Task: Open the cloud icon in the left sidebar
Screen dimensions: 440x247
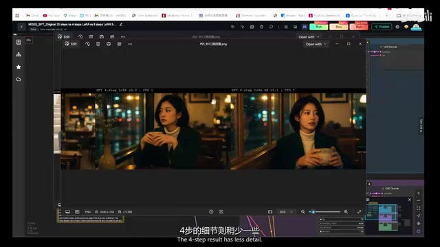Action: 19,80
